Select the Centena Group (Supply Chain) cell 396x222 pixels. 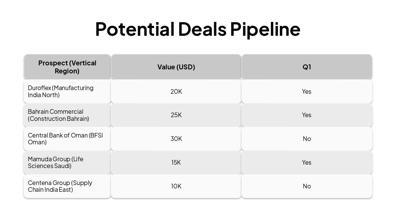point(67,186)
